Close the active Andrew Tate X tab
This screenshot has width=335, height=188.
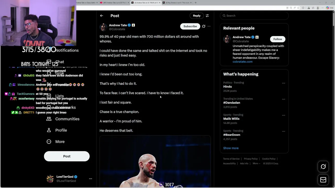(x=160, y=3)
